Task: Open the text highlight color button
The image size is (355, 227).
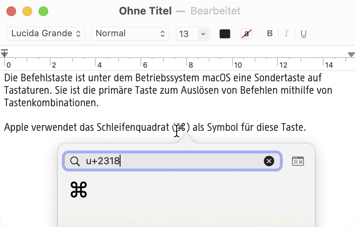Action: click(x=247, y=34)
